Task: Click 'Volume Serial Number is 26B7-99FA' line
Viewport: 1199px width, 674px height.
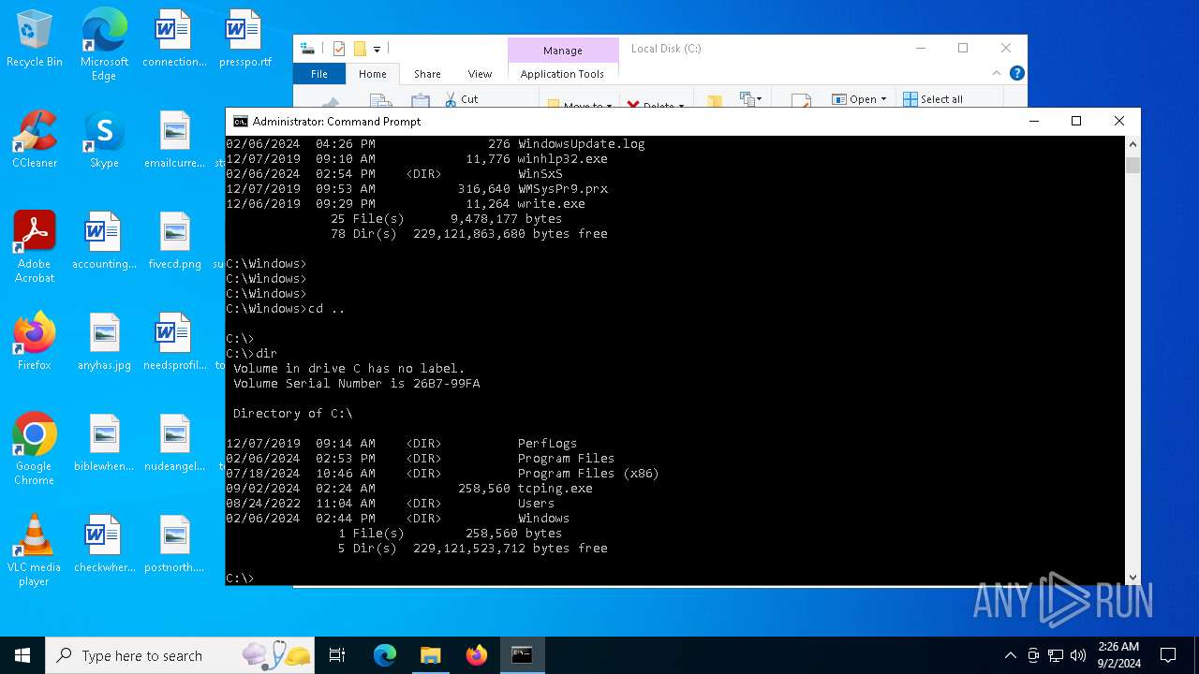Action: 357,384
